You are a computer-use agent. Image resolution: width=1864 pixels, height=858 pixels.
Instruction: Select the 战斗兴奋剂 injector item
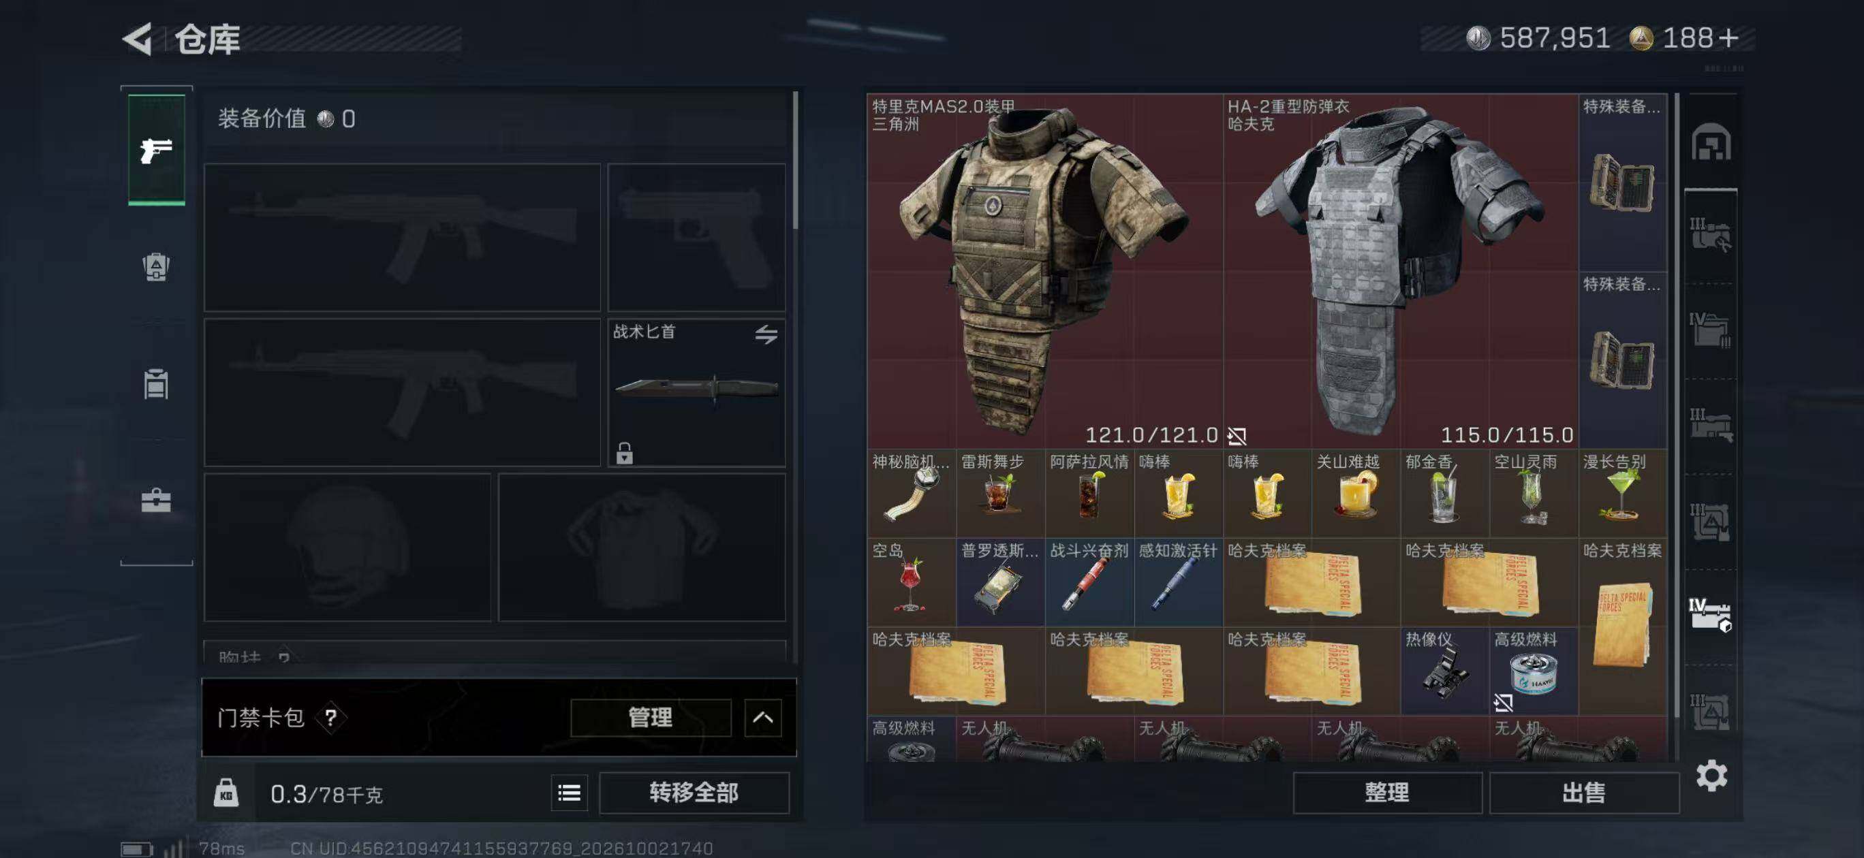[1090, 582]
